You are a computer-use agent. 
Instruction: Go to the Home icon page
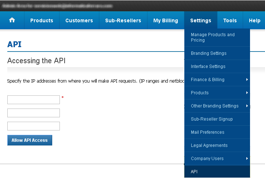click(12, 20)
